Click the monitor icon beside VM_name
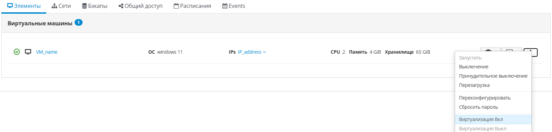 pos(28,52)
